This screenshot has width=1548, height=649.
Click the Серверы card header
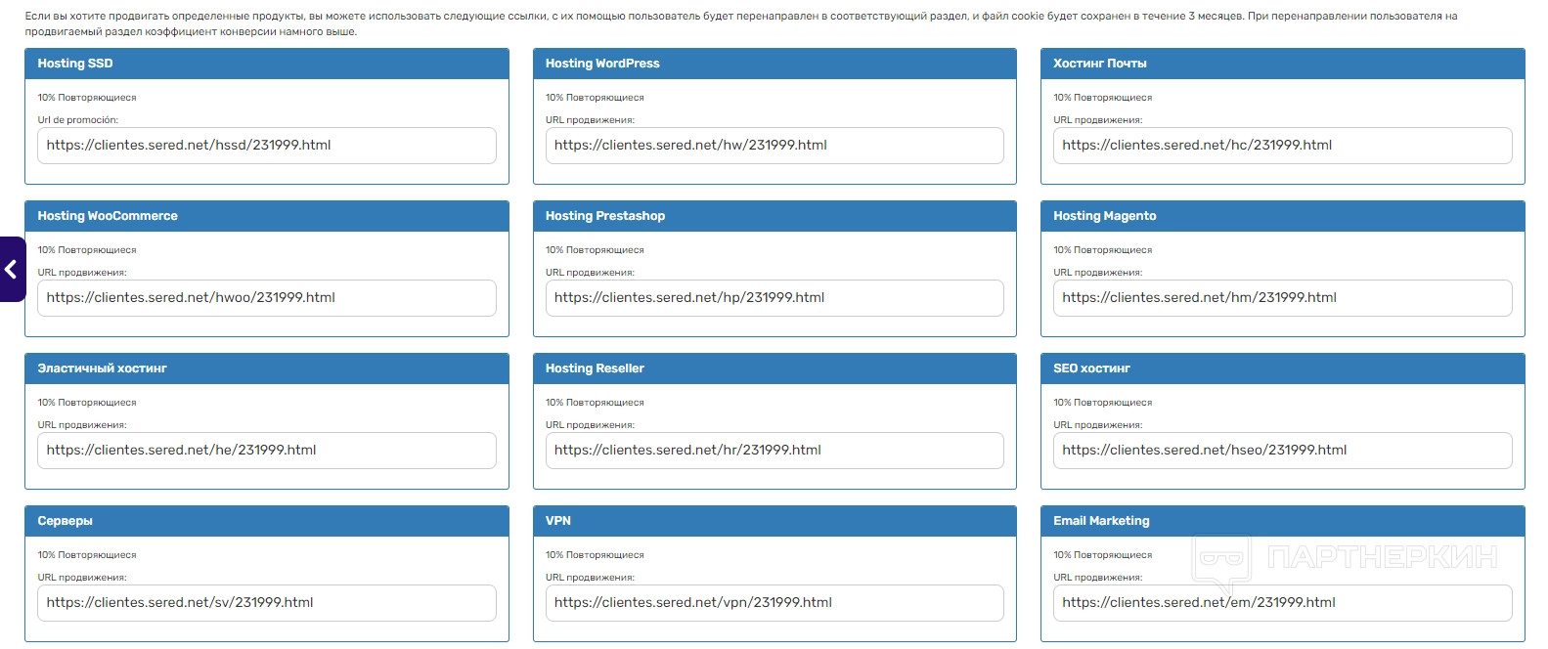(267, 521)
